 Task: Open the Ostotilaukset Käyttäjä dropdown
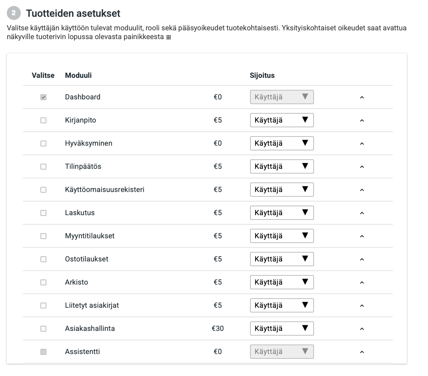(x=282, y=259)
